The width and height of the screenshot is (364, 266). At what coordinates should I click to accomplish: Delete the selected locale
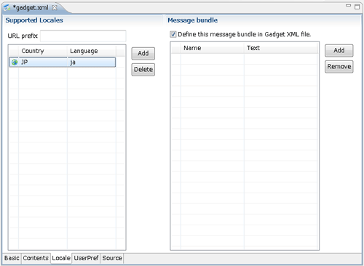pos(143,70)
